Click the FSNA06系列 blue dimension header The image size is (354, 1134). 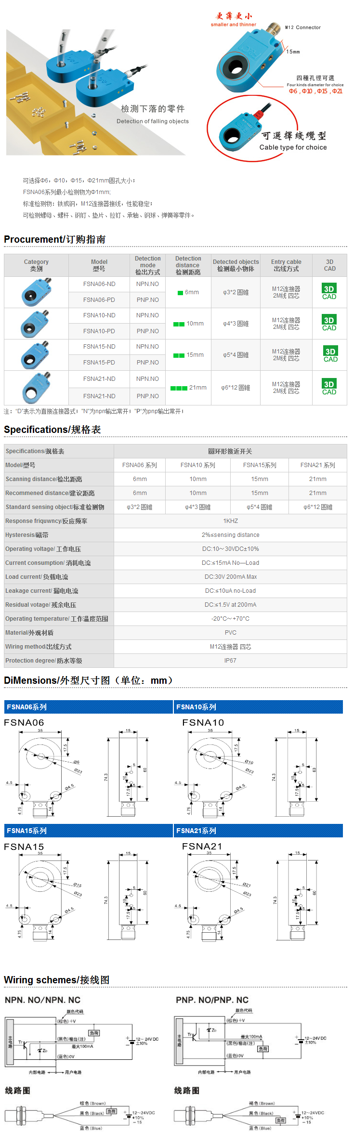point(88,707)
